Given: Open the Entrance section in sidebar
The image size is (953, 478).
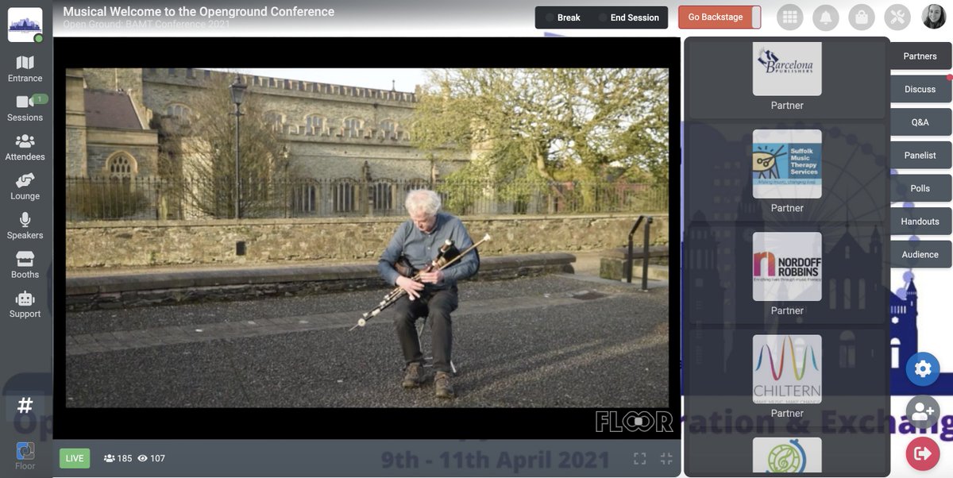Looking at the screenshot, I should click(x=25, y=69).
